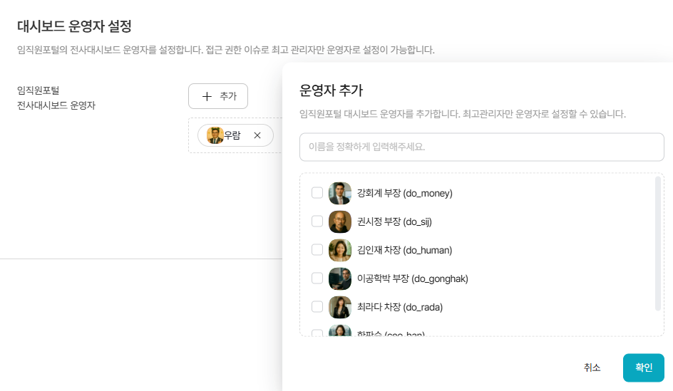Click 최라다 차장's profile photo

[x=340, y=307]
